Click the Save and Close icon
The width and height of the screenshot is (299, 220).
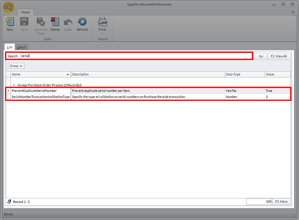pyautogui.click(x=41, y=22)
